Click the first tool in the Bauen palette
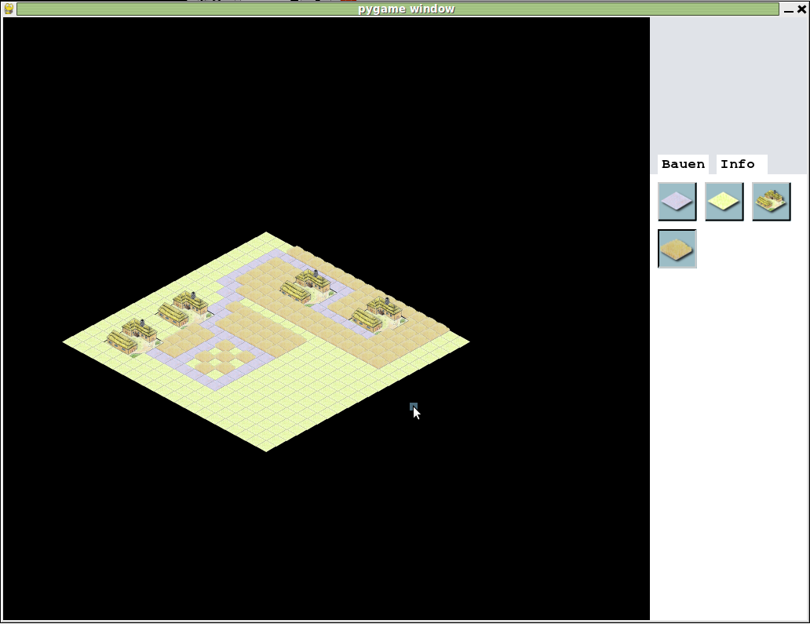This screenshot has height=624, width=810. tap(676, 201)
